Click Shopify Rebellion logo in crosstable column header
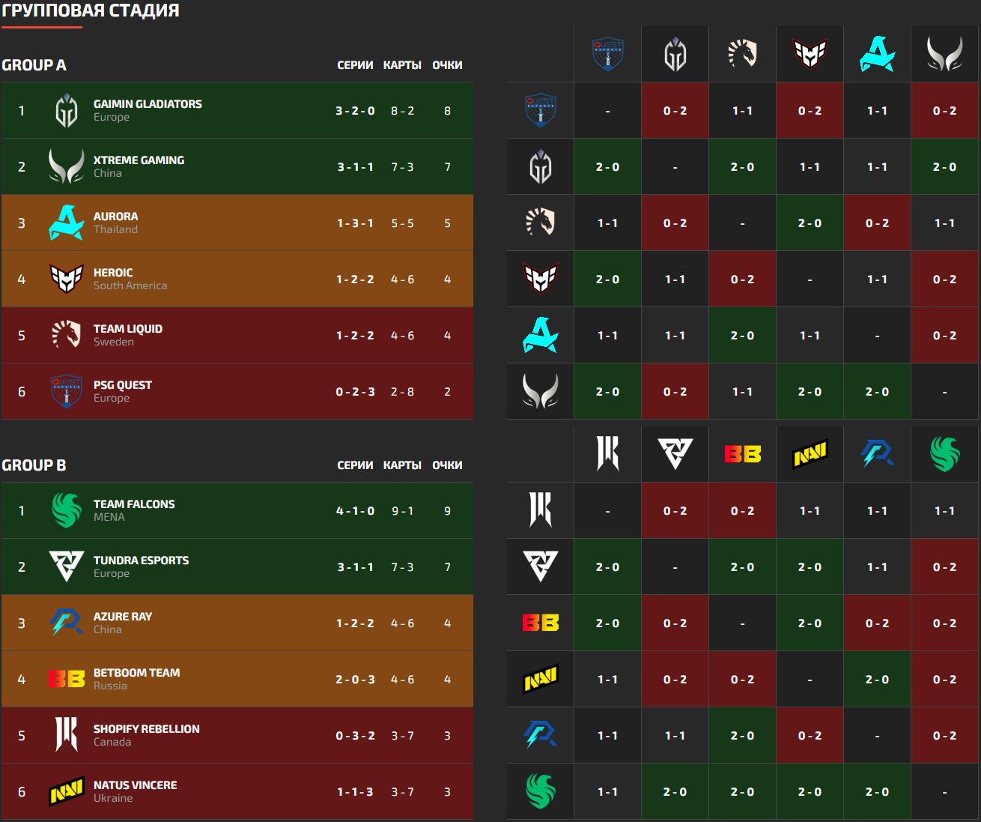 (x=607, y=454)
